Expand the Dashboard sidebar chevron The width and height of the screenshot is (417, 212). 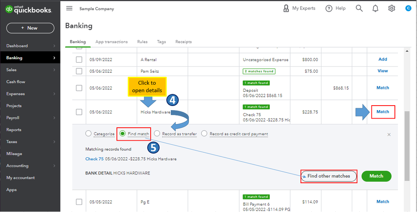[x=54, y=46]
